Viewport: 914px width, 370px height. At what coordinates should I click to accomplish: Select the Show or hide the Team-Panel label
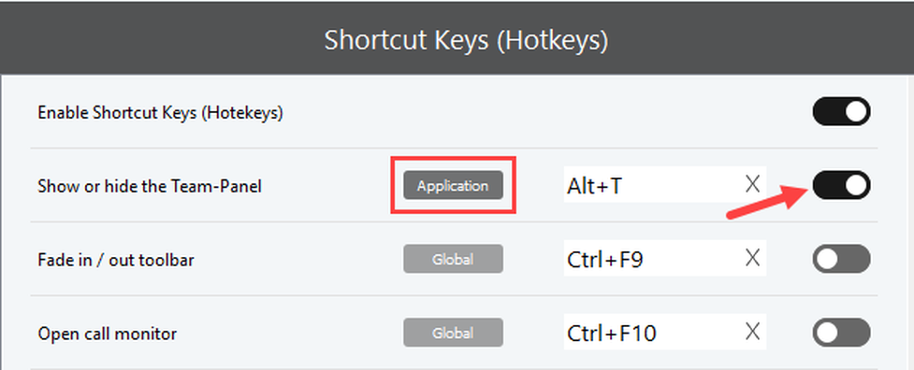150,186
